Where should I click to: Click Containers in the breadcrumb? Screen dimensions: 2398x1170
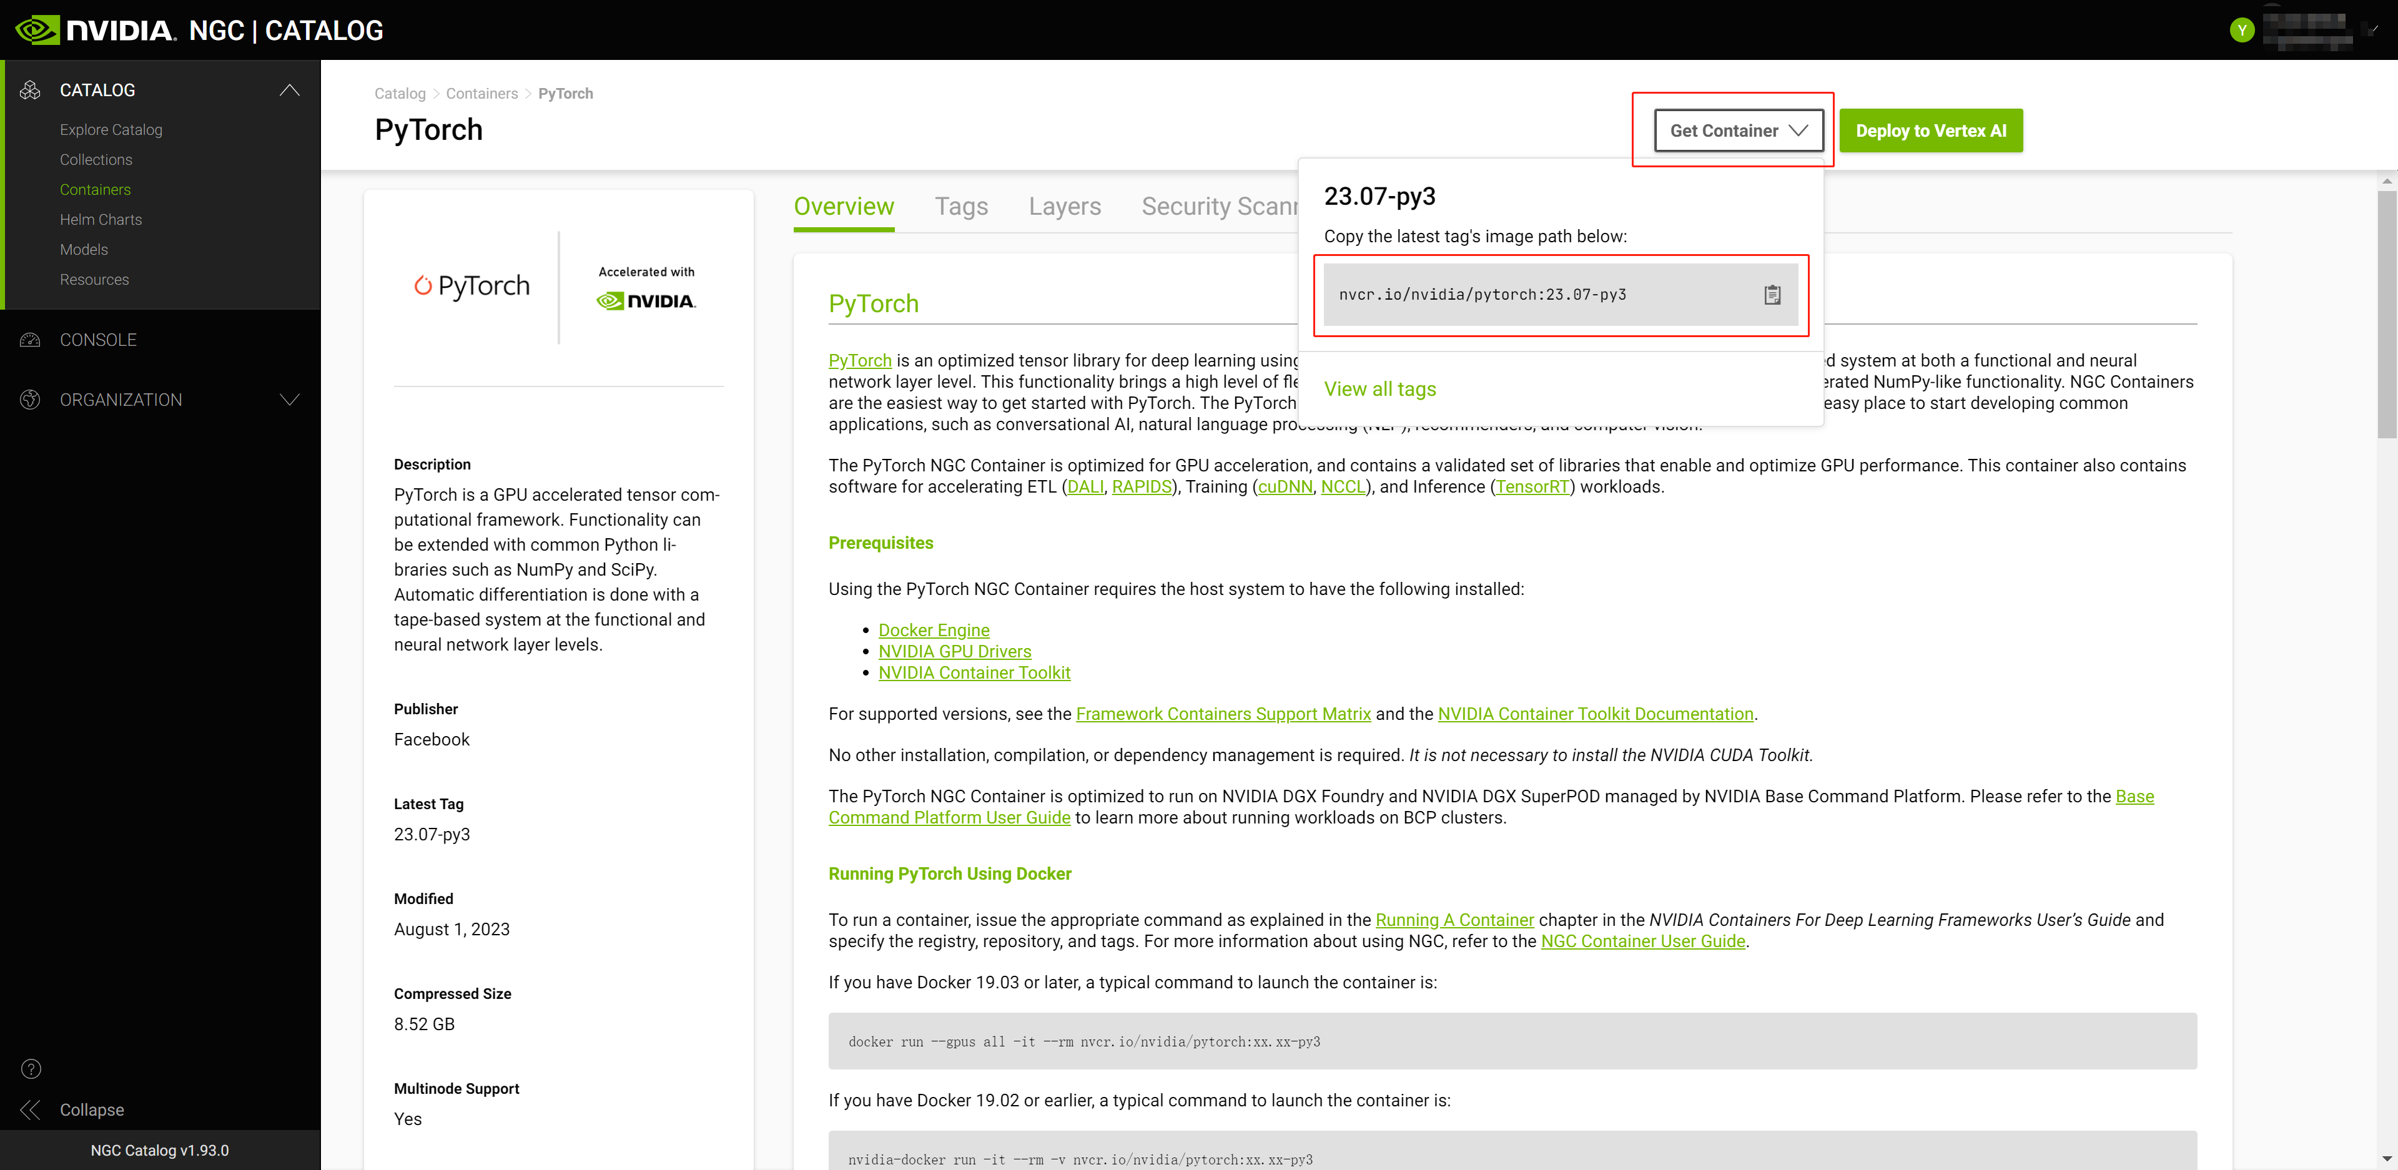click(481, 93)
